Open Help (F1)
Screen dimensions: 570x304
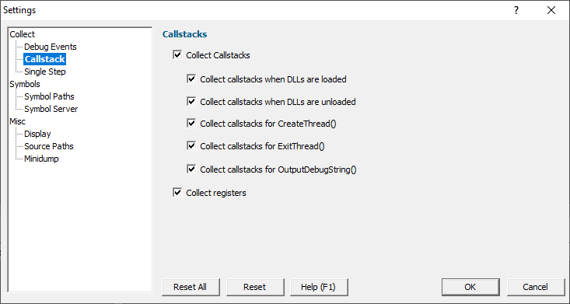[x=319, y=287]
